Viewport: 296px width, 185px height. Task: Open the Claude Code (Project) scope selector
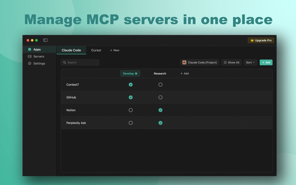click(x=199, y=63)
